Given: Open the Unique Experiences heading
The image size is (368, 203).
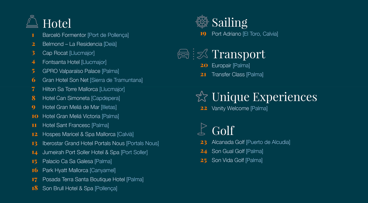Looking at the screenshot, I should [264, 97].
